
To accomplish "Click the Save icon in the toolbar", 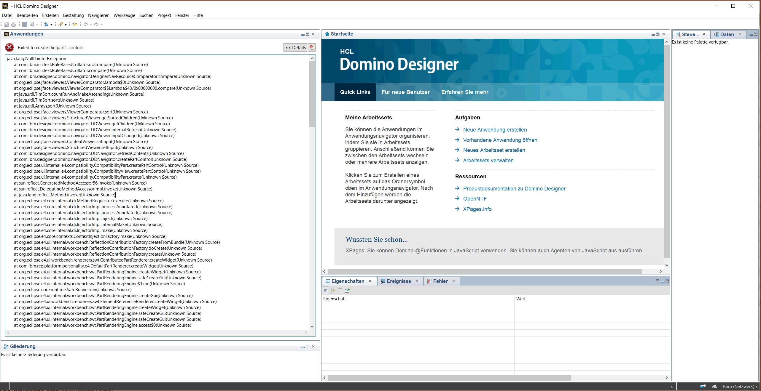I will coord(6,24).
